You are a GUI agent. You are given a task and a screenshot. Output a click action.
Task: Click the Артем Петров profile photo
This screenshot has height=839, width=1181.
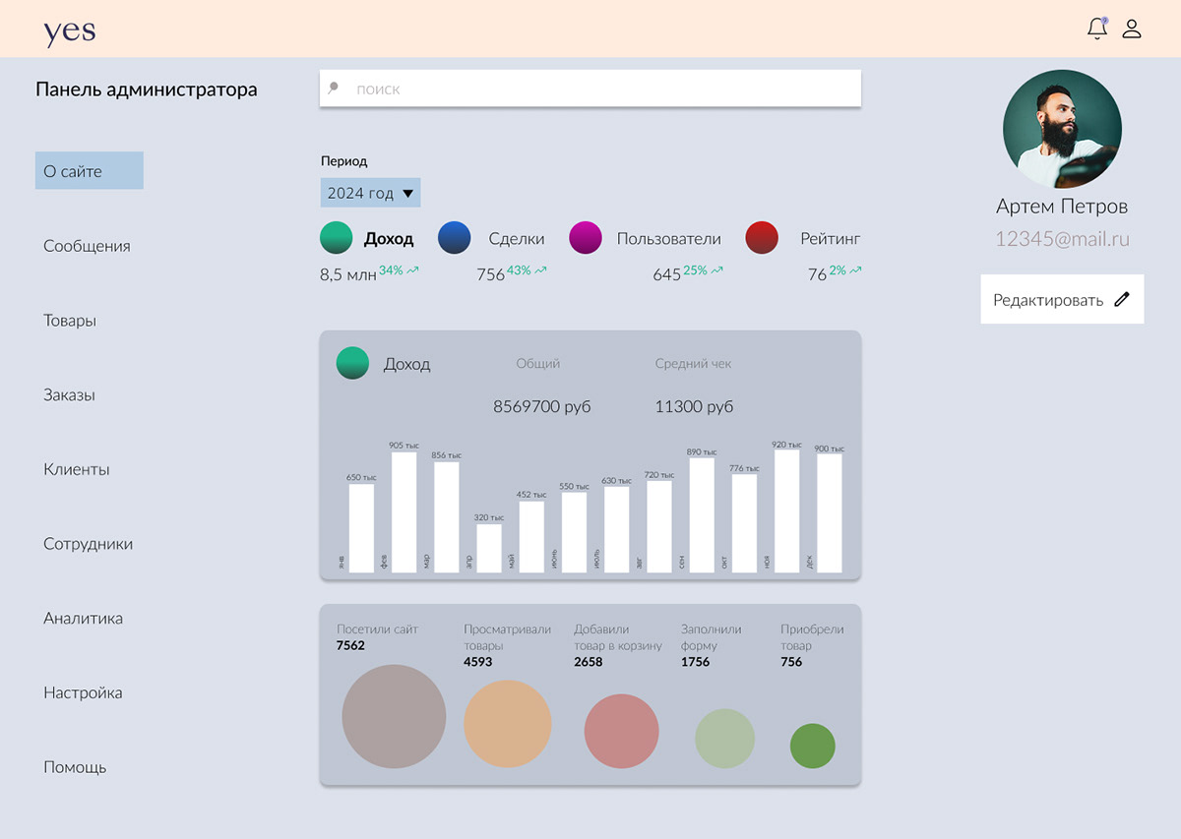point(1061,129)
